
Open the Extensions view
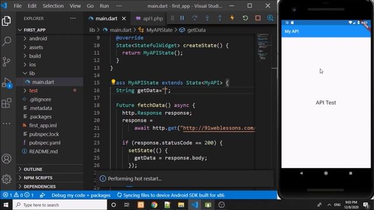tap(6, 103)
